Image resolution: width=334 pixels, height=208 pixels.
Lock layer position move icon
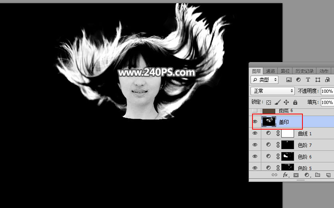(x=286, y=102)
